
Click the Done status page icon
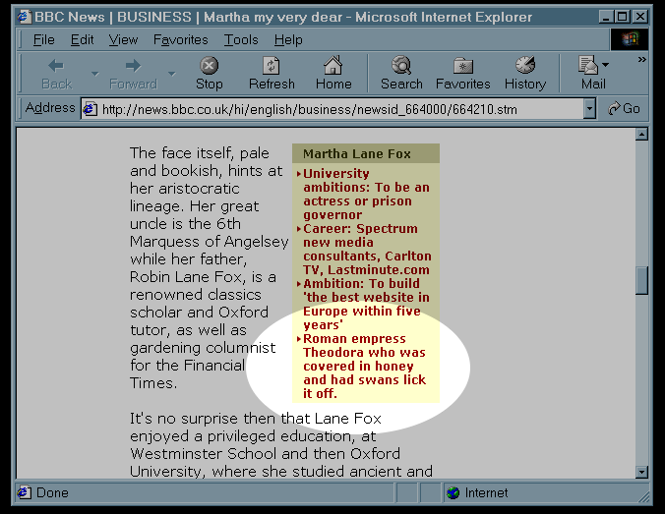pos(24,492)
